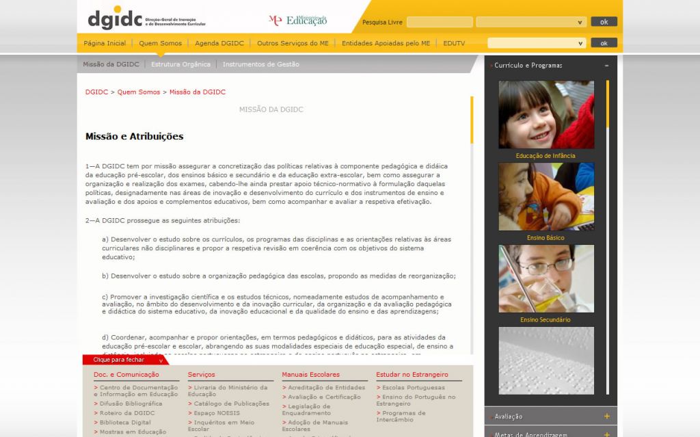The width and height of the screenshot is (700, 437).
Task: Expand Metas de Aprendizagem plus icon
Action: (606, 434)
